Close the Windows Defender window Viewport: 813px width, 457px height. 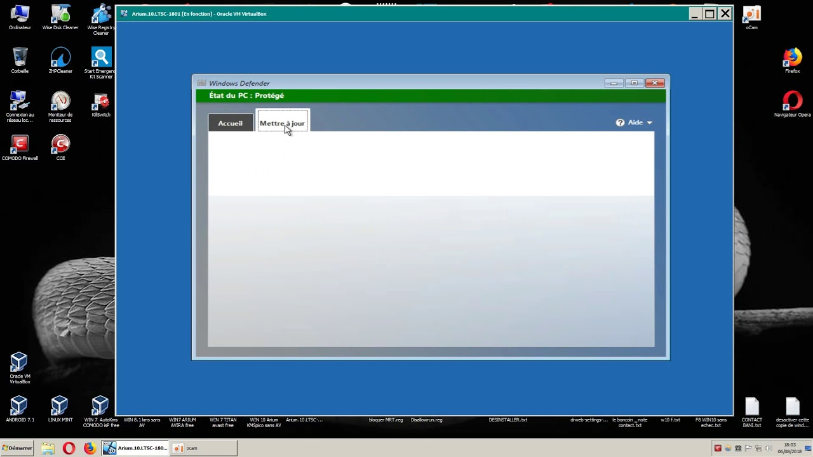tap(655, 83)
